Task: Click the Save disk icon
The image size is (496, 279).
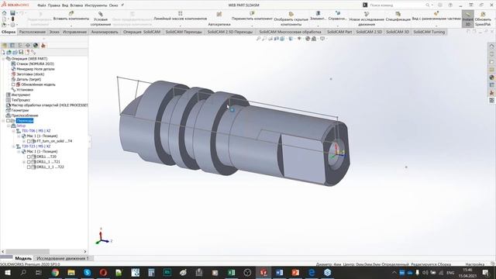Action: [12, 13]
